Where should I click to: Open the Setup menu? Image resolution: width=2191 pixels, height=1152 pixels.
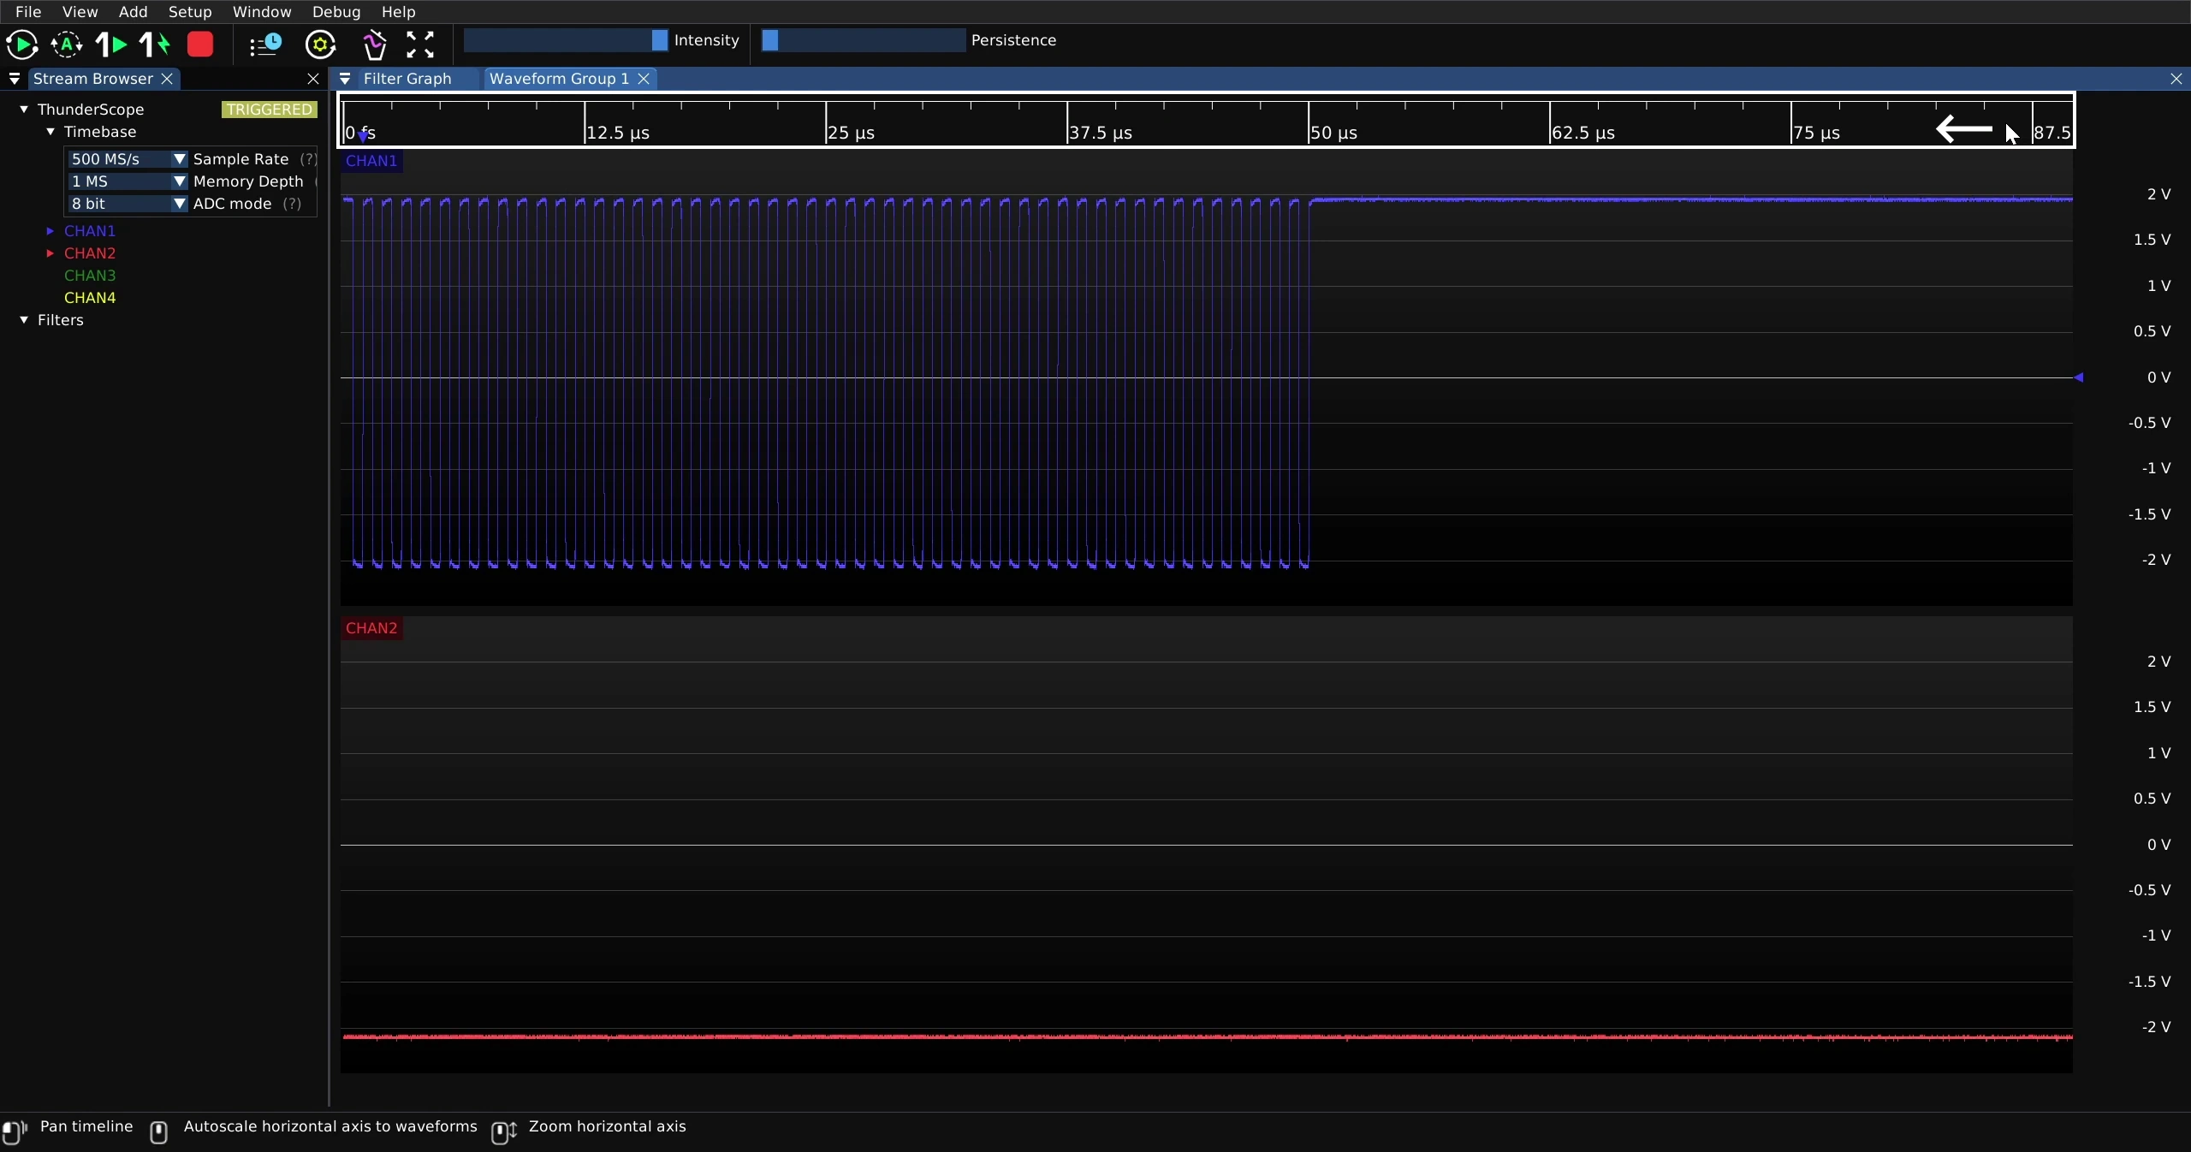point(190,12)
